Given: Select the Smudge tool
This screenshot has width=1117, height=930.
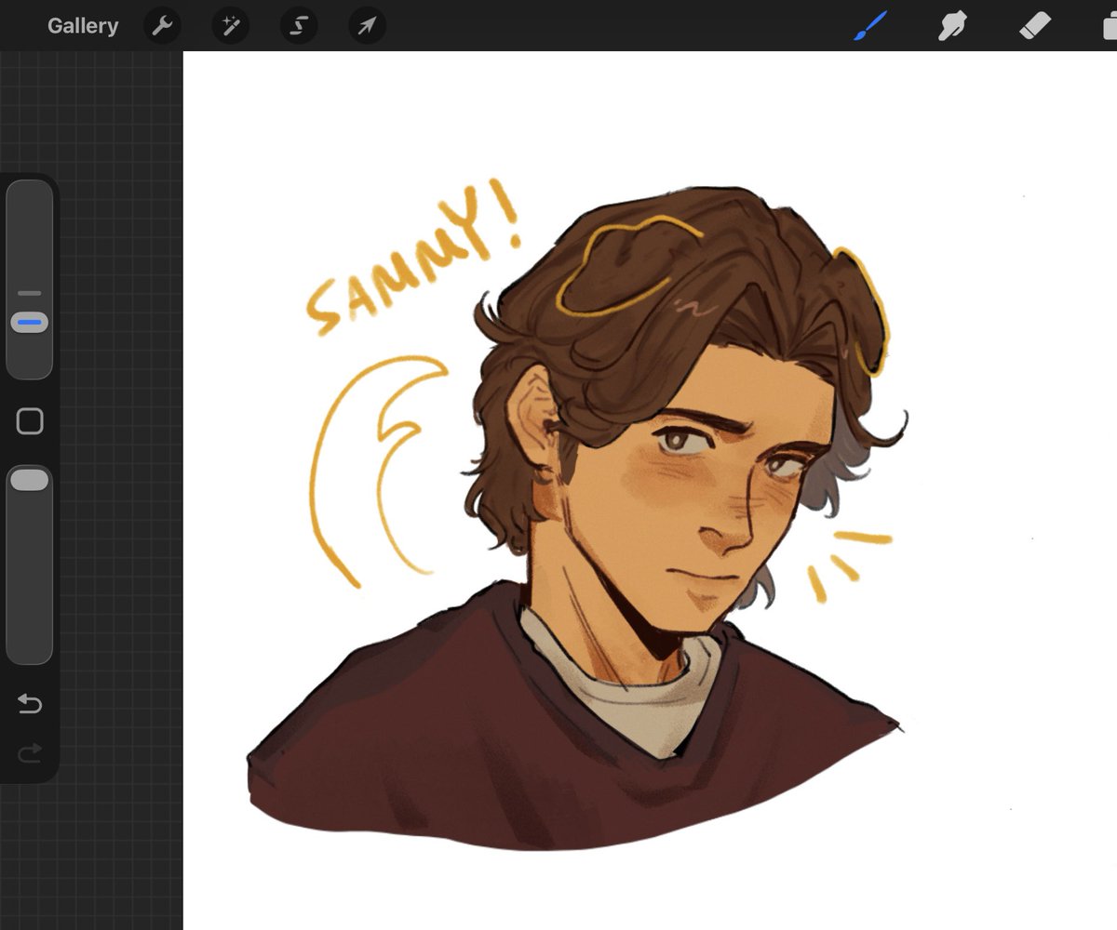Looking at the screenshot, I should coord(952,26).
